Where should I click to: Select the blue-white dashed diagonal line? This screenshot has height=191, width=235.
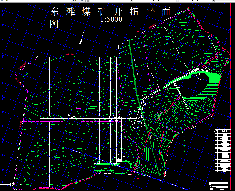tap(127, 169)
